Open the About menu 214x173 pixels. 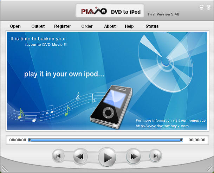coord(110,26)
